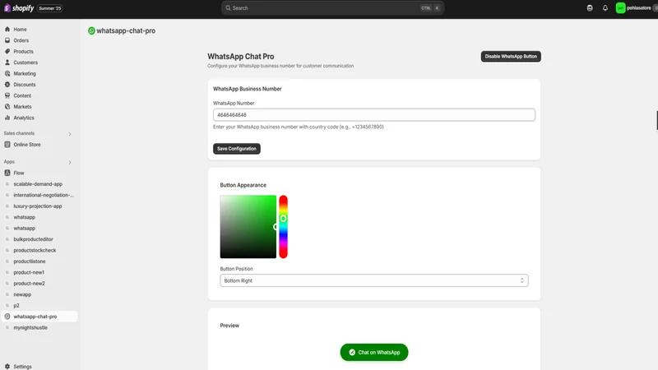Open the Summer '25 edition badge

click(50, 8)
